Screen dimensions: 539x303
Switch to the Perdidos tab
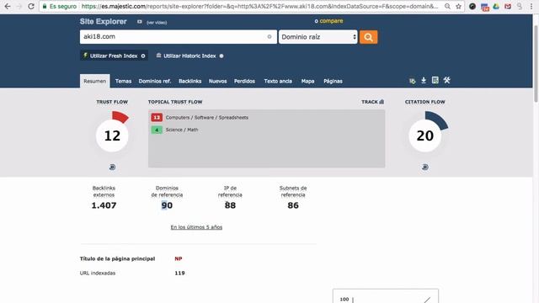[x=244, y=81]
